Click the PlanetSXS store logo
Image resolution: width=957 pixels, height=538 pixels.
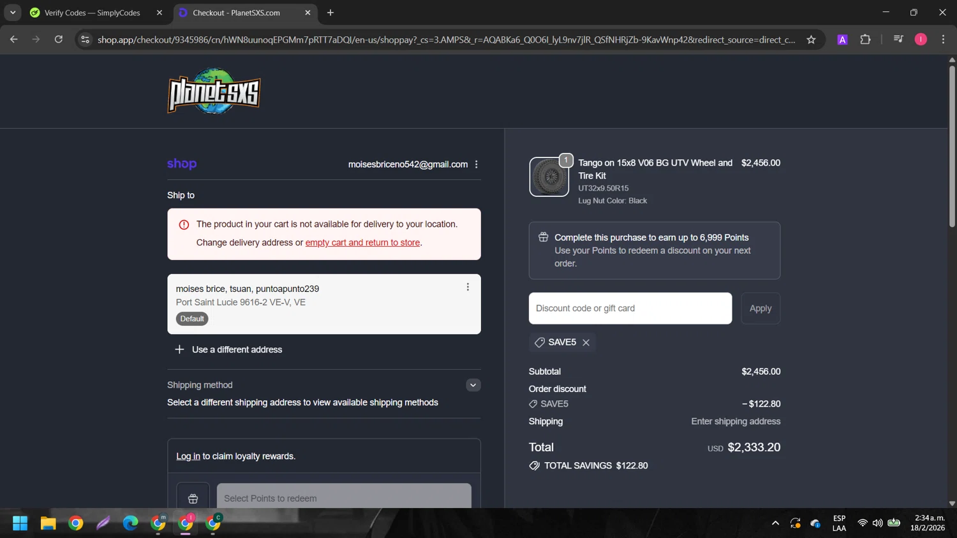coord(214,91)
